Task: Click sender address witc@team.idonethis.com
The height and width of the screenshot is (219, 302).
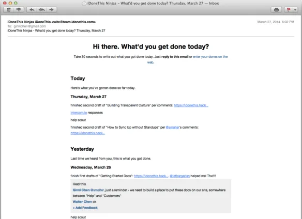Action: click(x=73, y=22)
